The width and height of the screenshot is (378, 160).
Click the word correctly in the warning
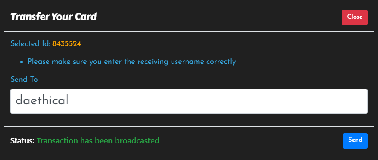221,62
